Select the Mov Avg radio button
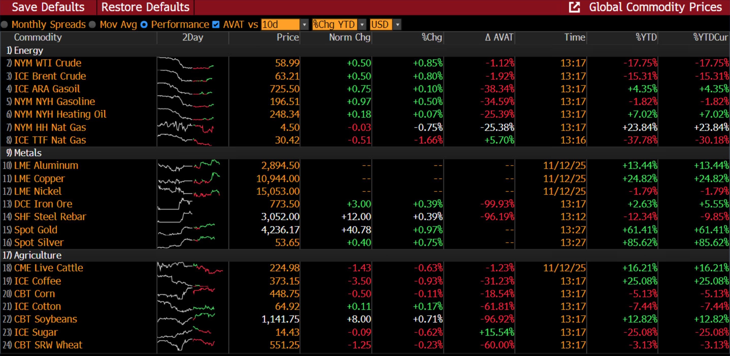The height and width of the screenshot is (356, 730). click(x=92, y=25)
